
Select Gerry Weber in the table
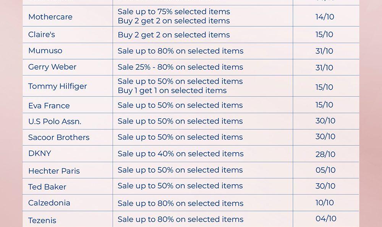coord(52,67)
